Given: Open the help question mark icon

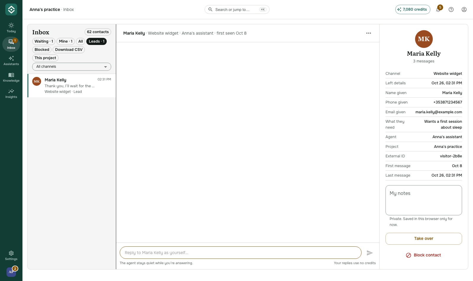Looking at the screenshot, I should tap(451, 9).
